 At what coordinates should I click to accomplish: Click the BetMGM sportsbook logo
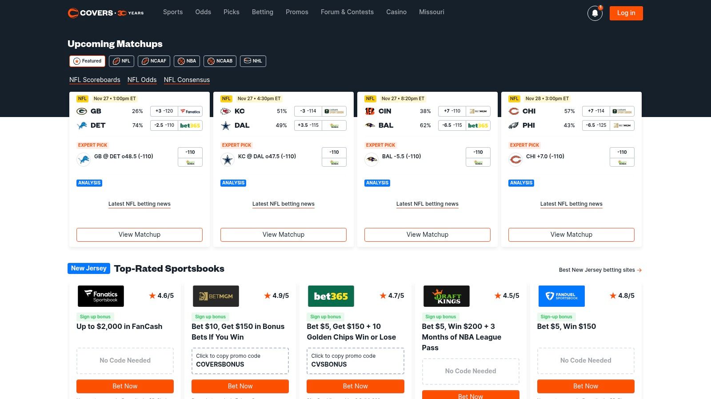[x=216, y=296]
